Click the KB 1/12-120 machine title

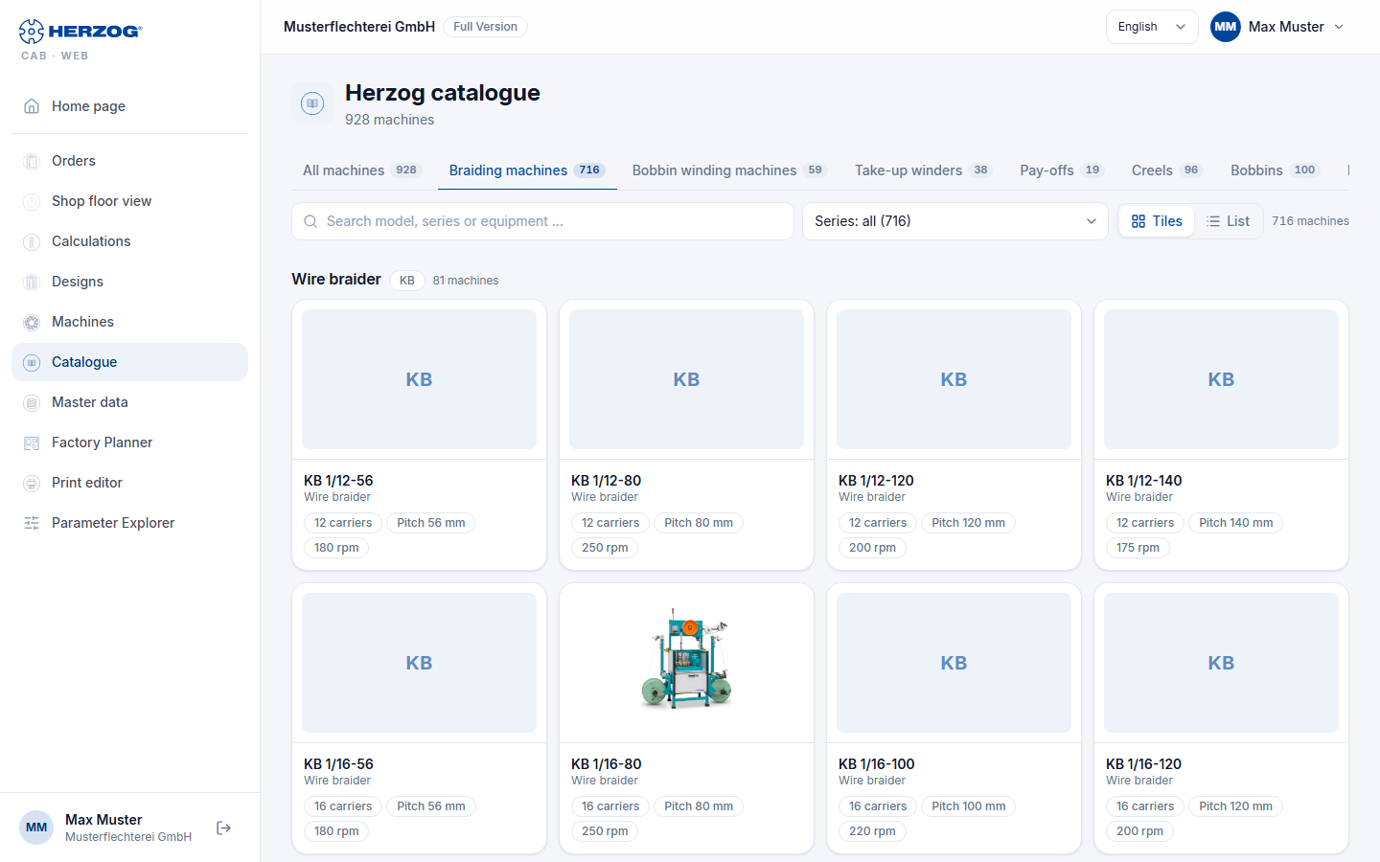coord(876,481)
